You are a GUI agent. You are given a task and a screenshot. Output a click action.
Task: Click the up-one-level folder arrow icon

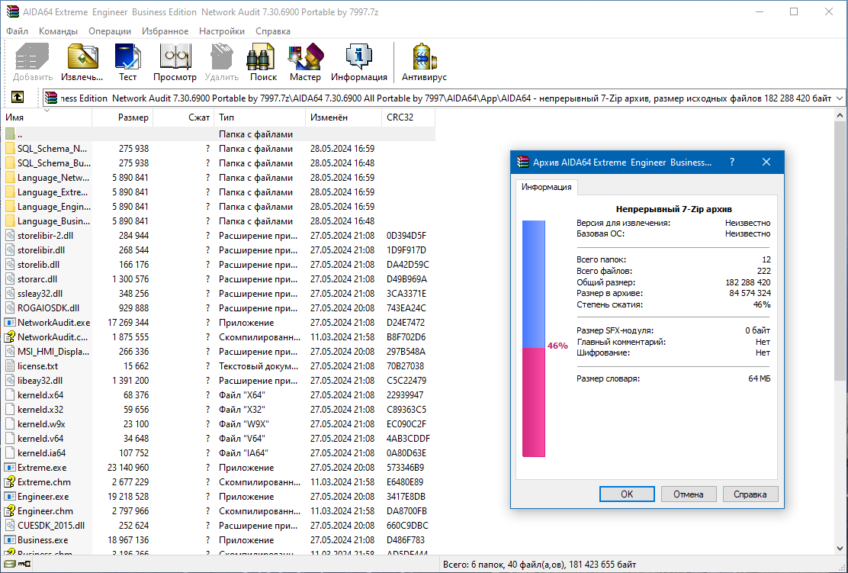point(17,98)
